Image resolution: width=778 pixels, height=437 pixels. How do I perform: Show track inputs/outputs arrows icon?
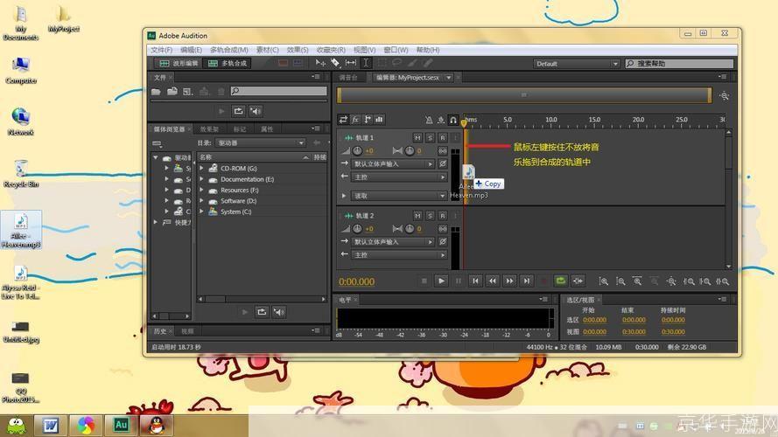[x=343, y=120]
